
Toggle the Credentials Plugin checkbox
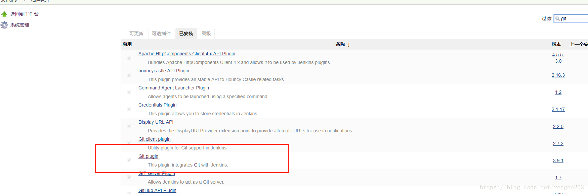point(129,109)
